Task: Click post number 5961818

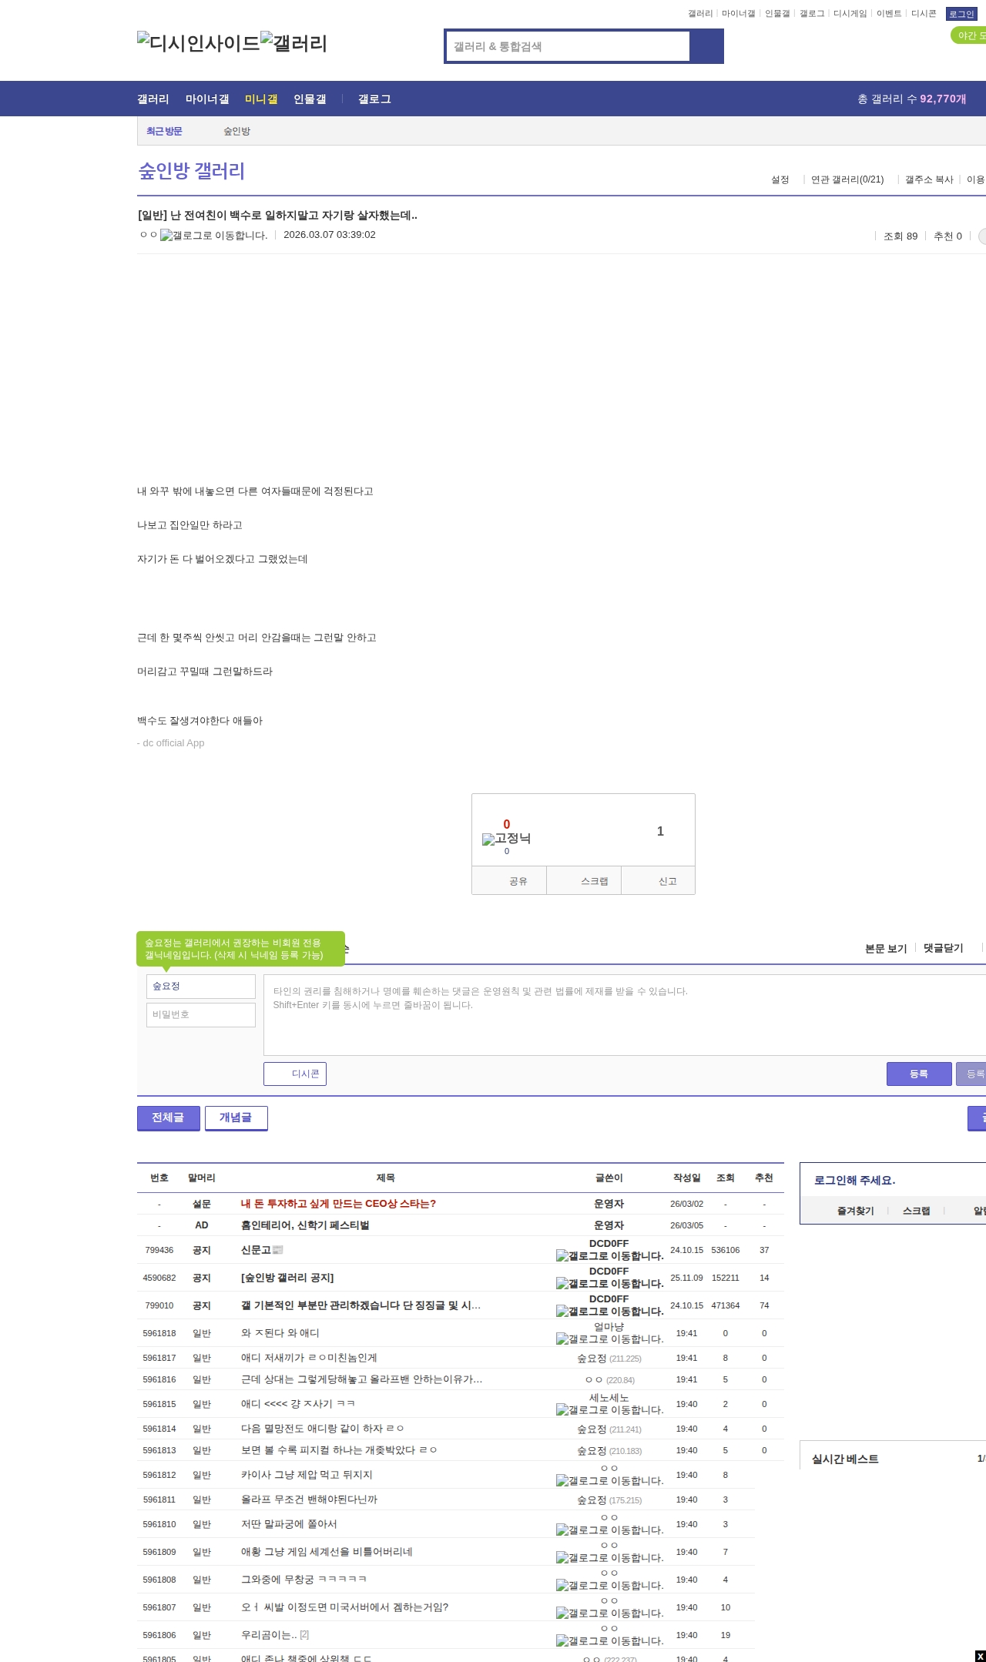Action: click(159, 1333)
